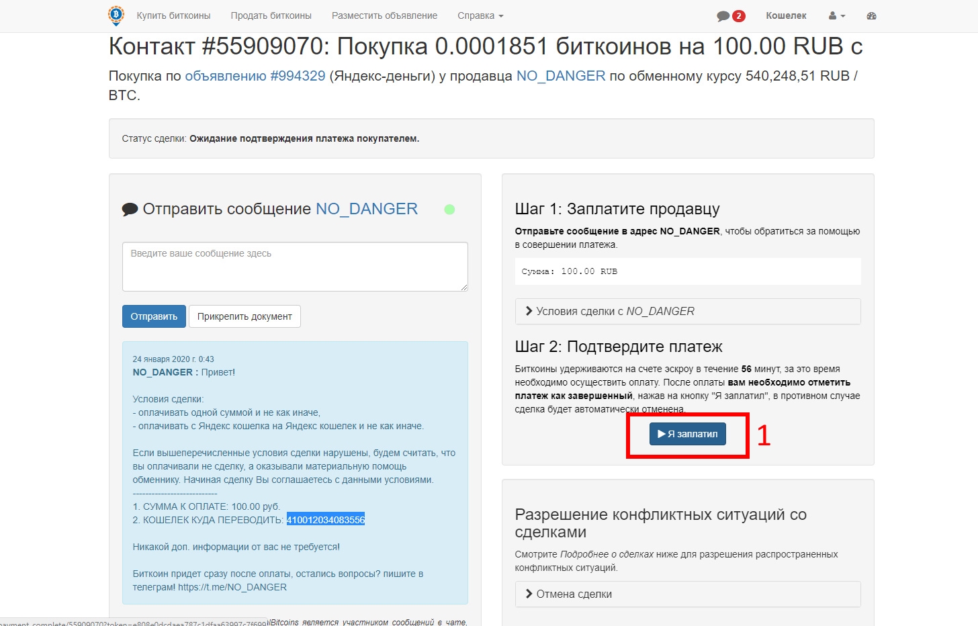This screenshot has width=978, height=626.
Task: Open NO_DANGER link in message heading
Action: (367, 209)
